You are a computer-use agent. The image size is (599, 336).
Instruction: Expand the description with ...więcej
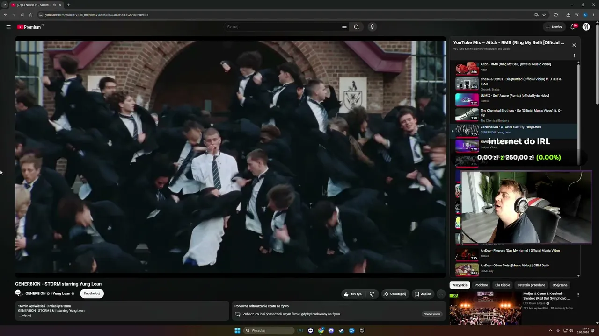24,315
